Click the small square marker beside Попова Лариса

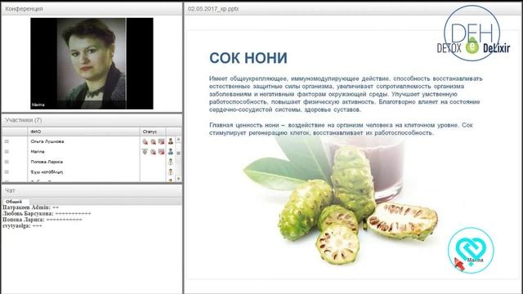(7, 162)
